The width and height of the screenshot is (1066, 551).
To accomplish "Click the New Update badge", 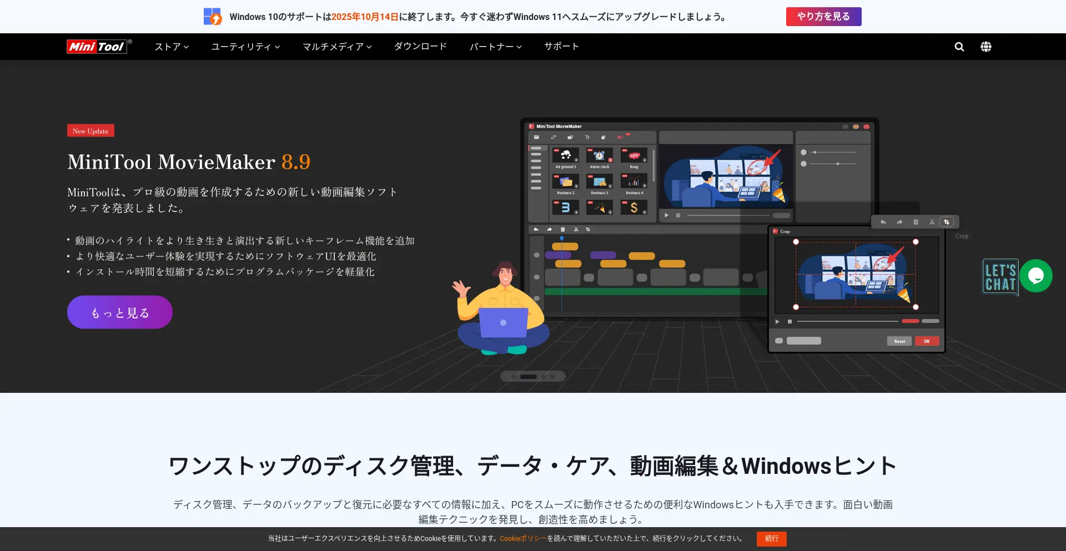I will (90, 131).
